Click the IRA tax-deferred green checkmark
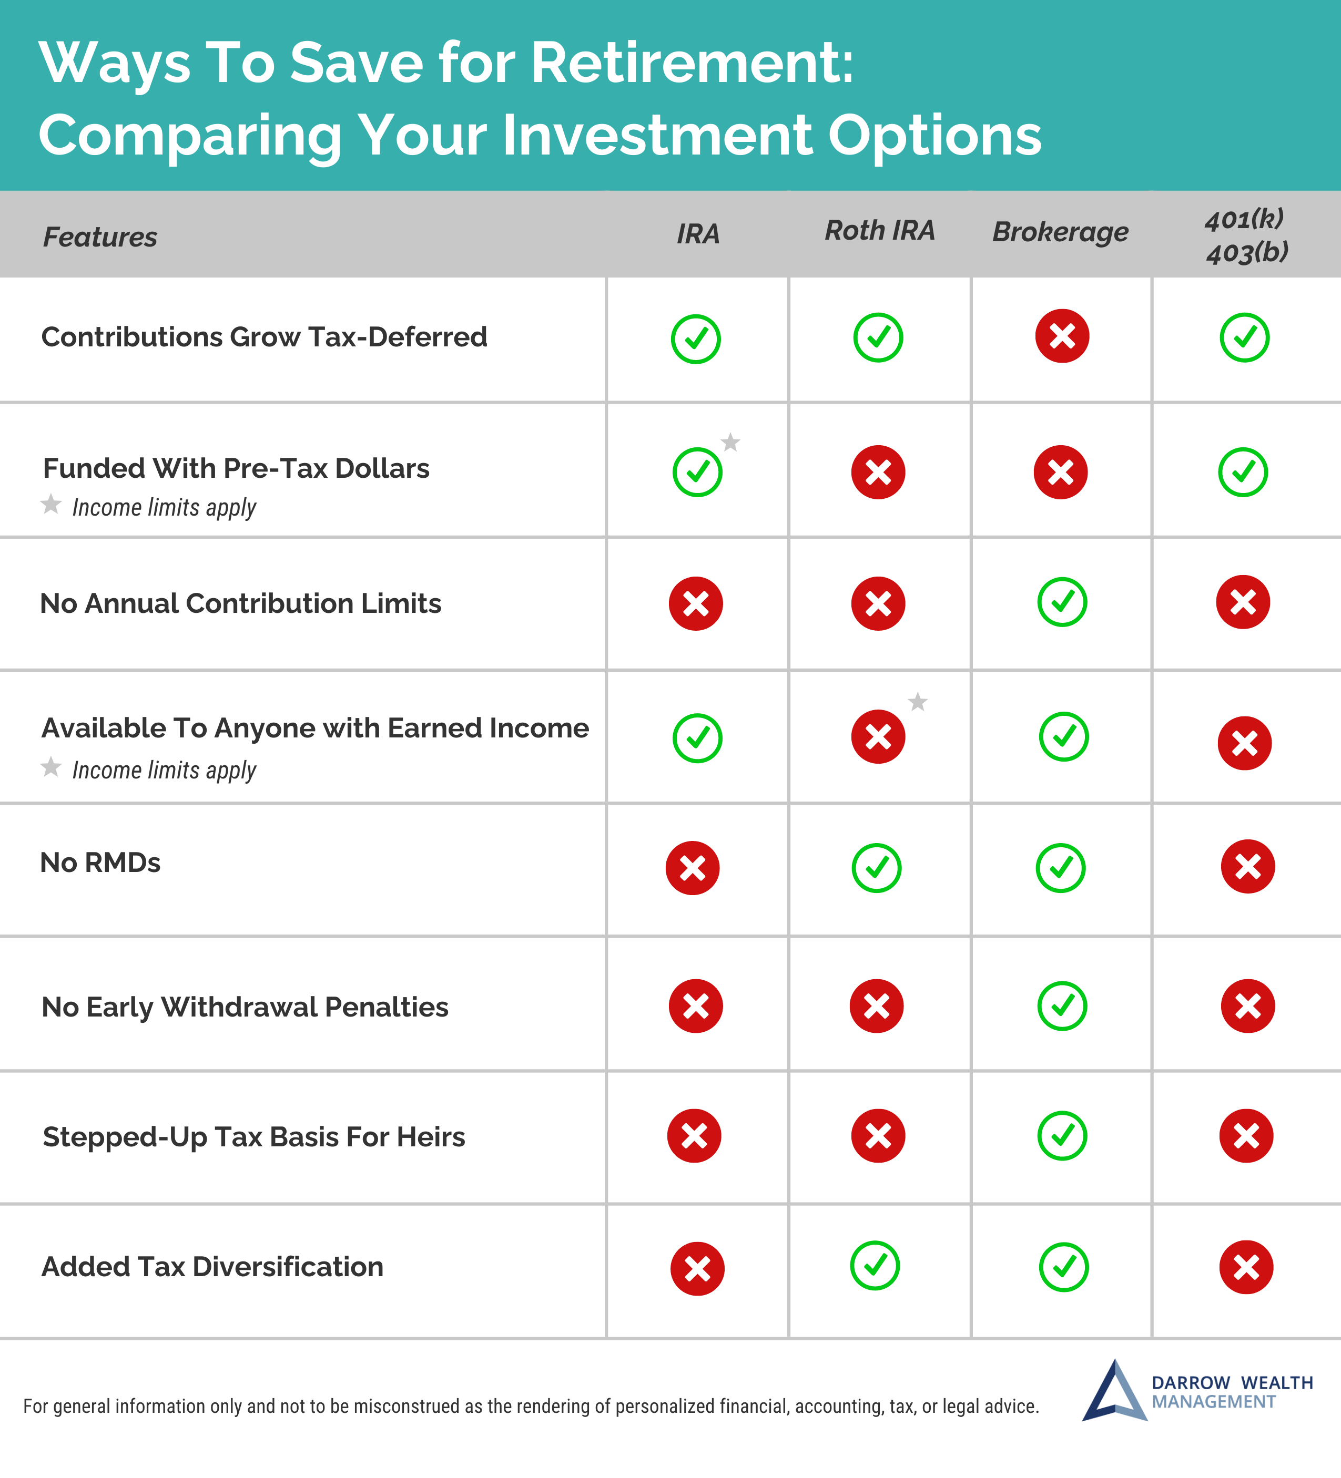The width and height of the screenshot is (1341, 1478). [x=695, y=338]
